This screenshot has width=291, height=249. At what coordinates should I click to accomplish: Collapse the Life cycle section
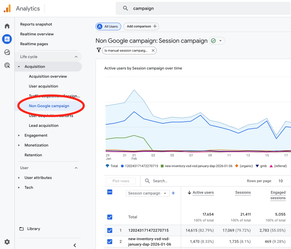(76, 57)
